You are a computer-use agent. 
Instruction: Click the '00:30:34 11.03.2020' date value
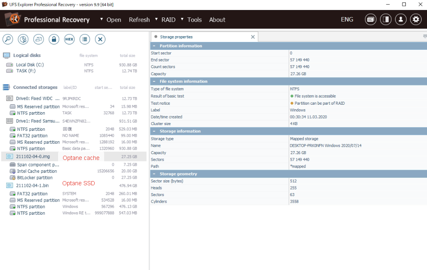(x=308, y=117)
